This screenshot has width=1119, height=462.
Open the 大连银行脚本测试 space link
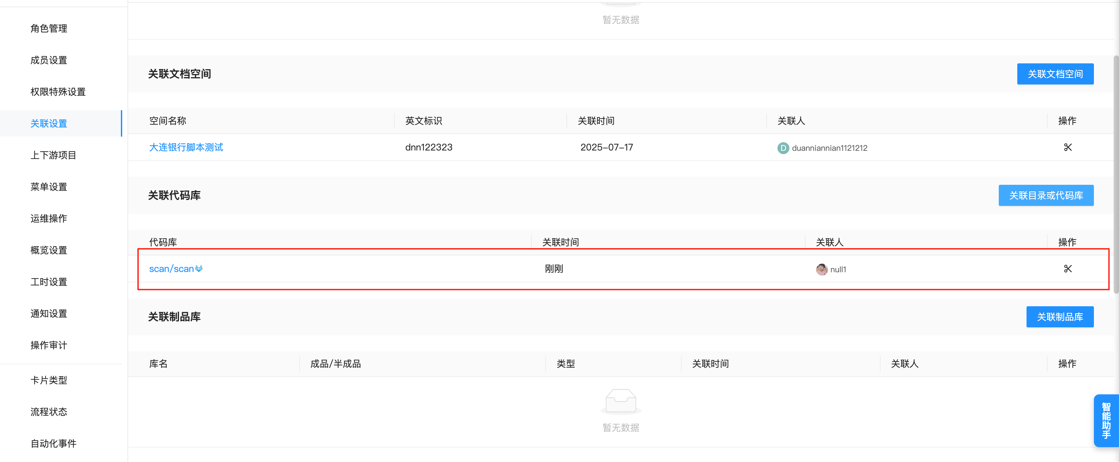[186, 147]
